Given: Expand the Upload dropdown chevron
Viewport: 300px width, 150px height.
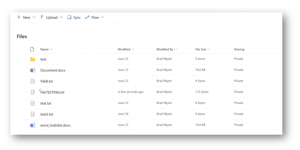Looking at the screenshot, I should [61, 18].
